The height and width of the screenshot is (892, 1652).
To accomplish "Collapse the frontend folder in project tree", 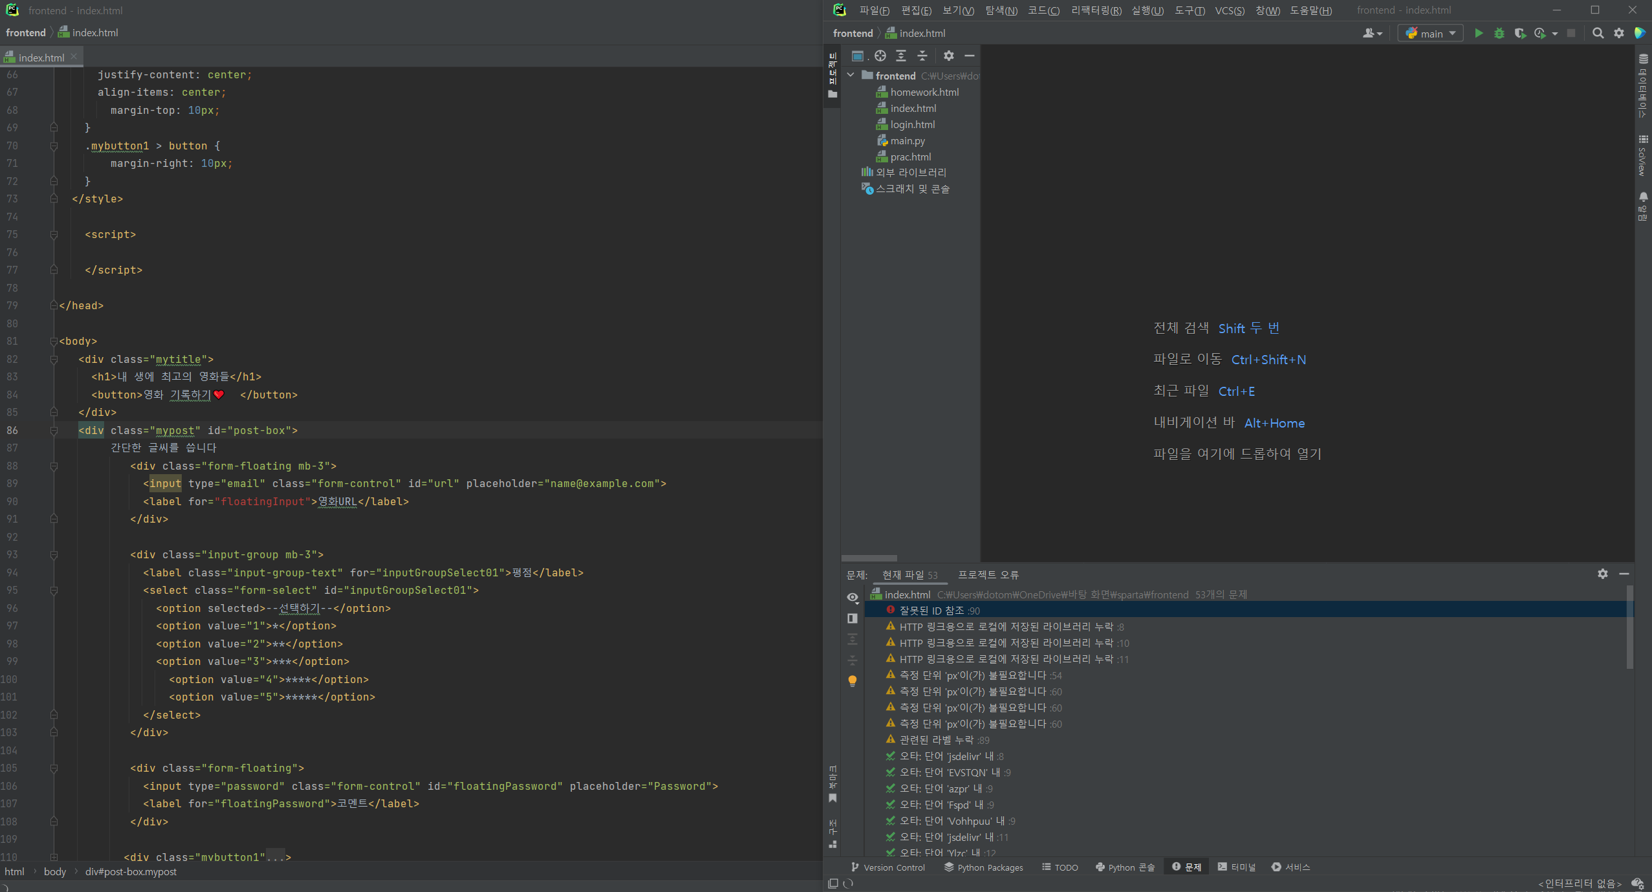I will 851,76.
